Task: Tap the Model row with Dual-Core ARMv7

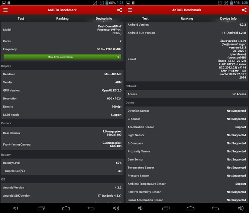Action: [x=62, y=29]
